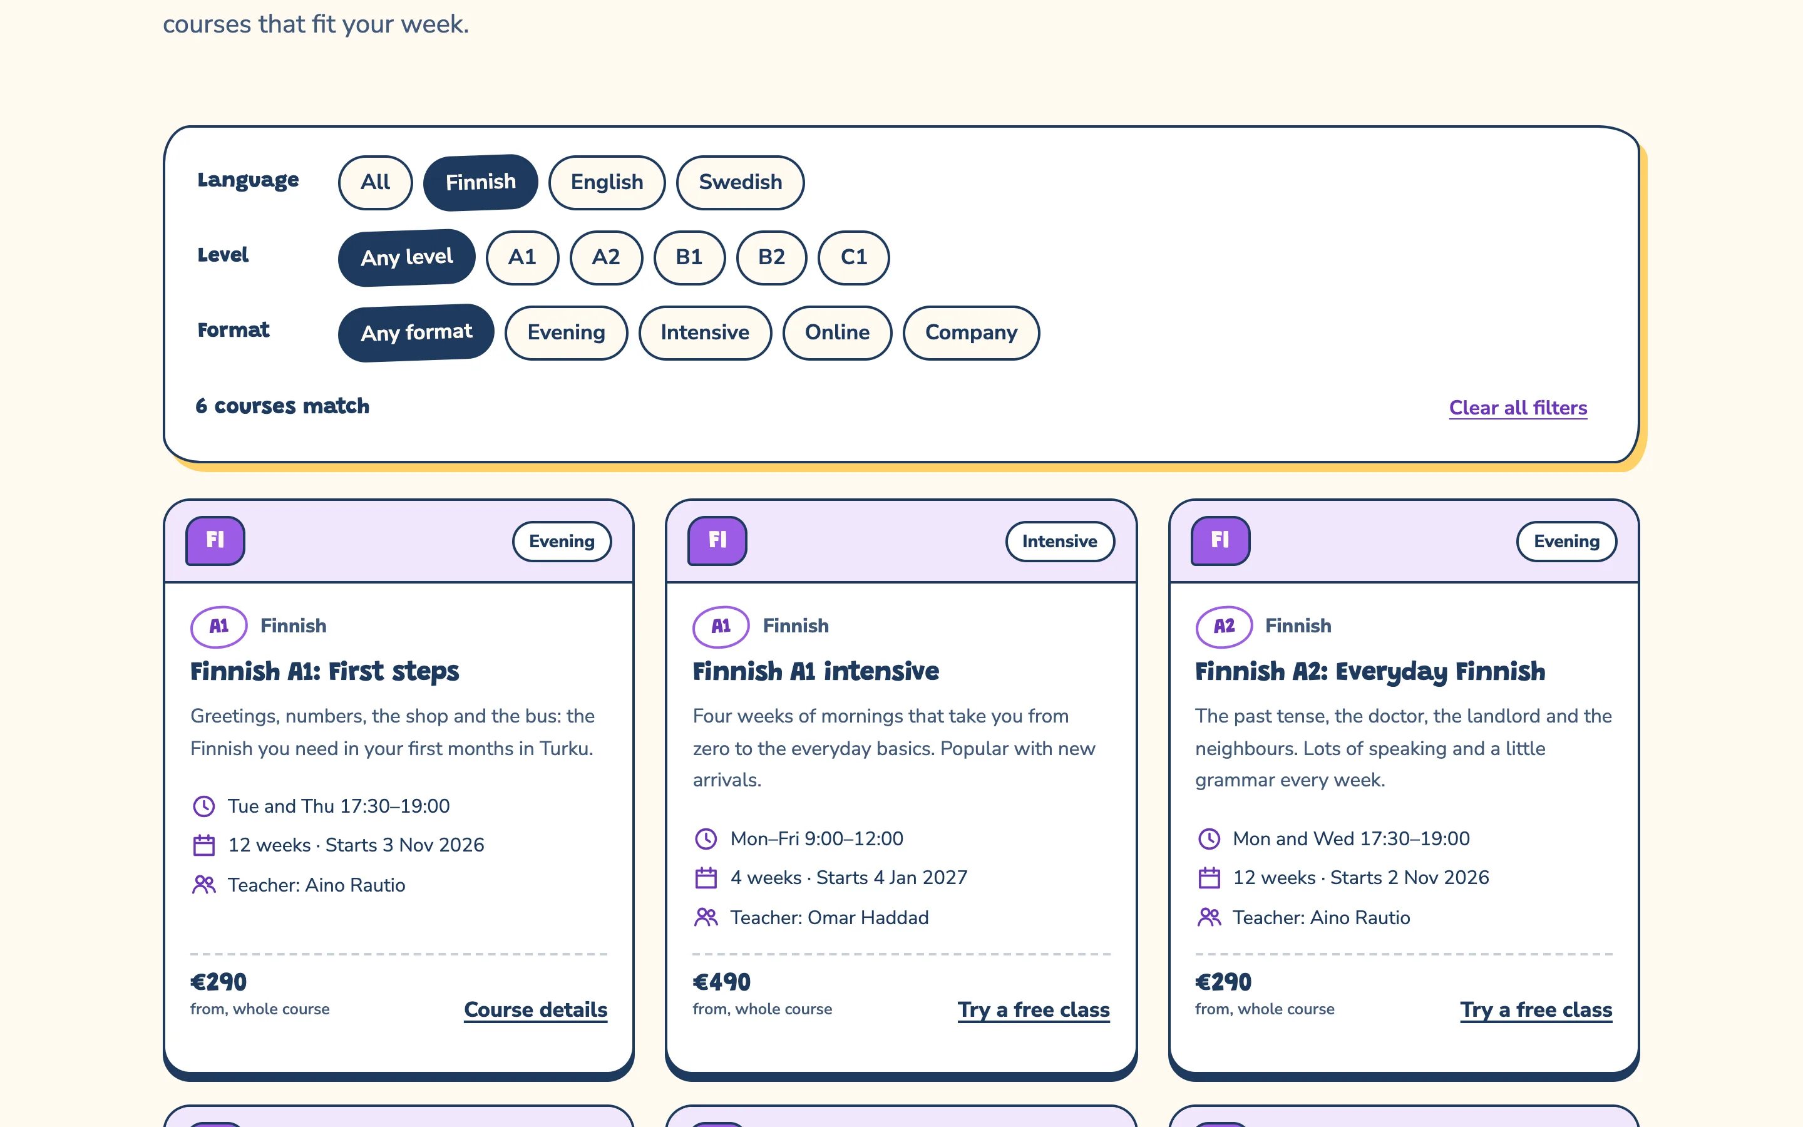Click clock icon beside Tue and Thu 17:30–19:00
1803x1127 pixels.
tap(204, 806)
